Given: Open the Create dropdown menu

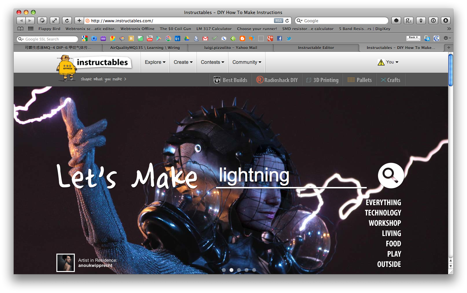Looking at the screenshot, I should (183, 62).
